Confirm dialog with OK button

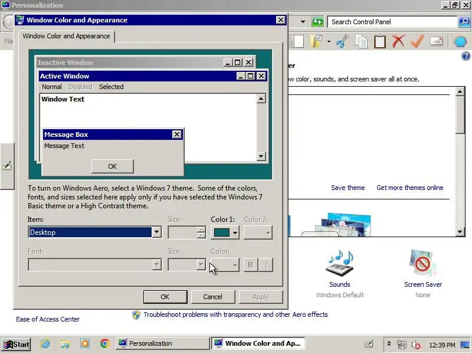pyautogui.click(x=165, y=297)
